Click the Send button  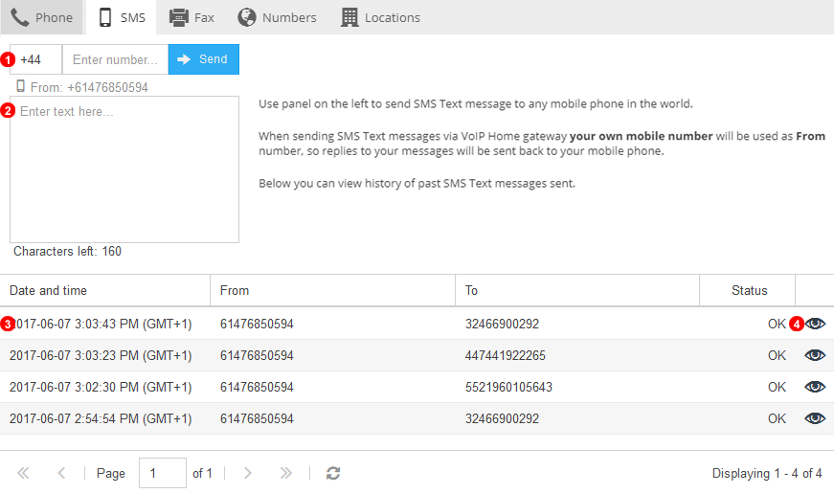click(x=204, y=59)
